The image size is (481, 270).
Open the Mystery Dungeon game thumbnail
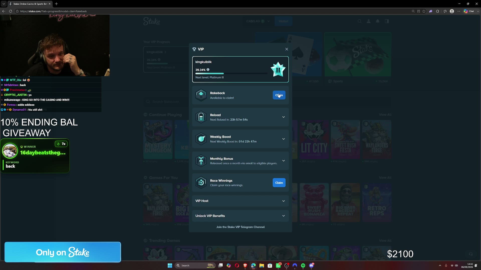point(158,139)
